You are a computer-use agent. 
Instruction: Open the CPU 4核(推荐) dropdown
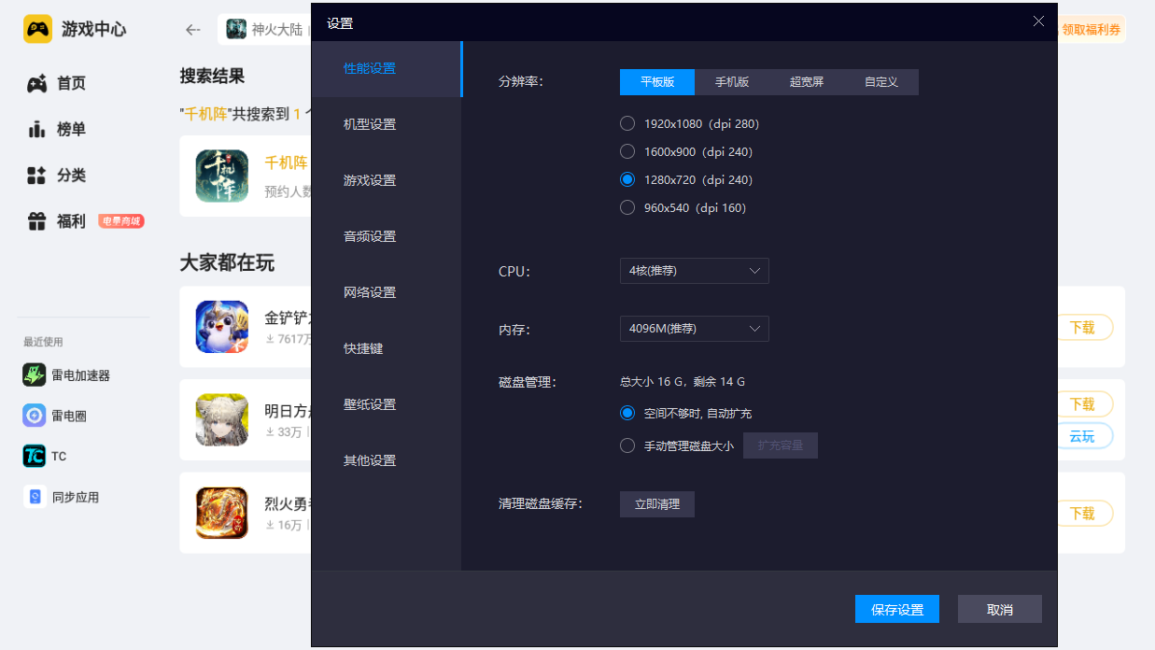695,271
